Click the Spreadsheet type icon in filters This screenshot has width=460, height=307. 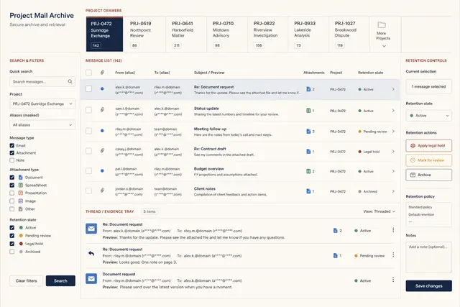(x=21, y=185)
